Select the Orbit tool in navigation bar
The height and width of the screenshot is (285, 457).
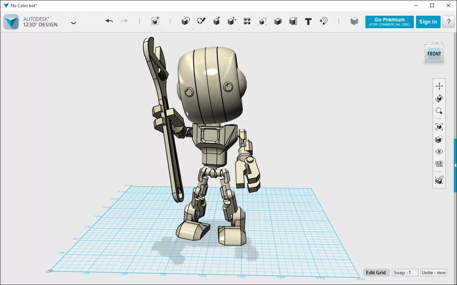pyautogui.click(x=439, y=98)
